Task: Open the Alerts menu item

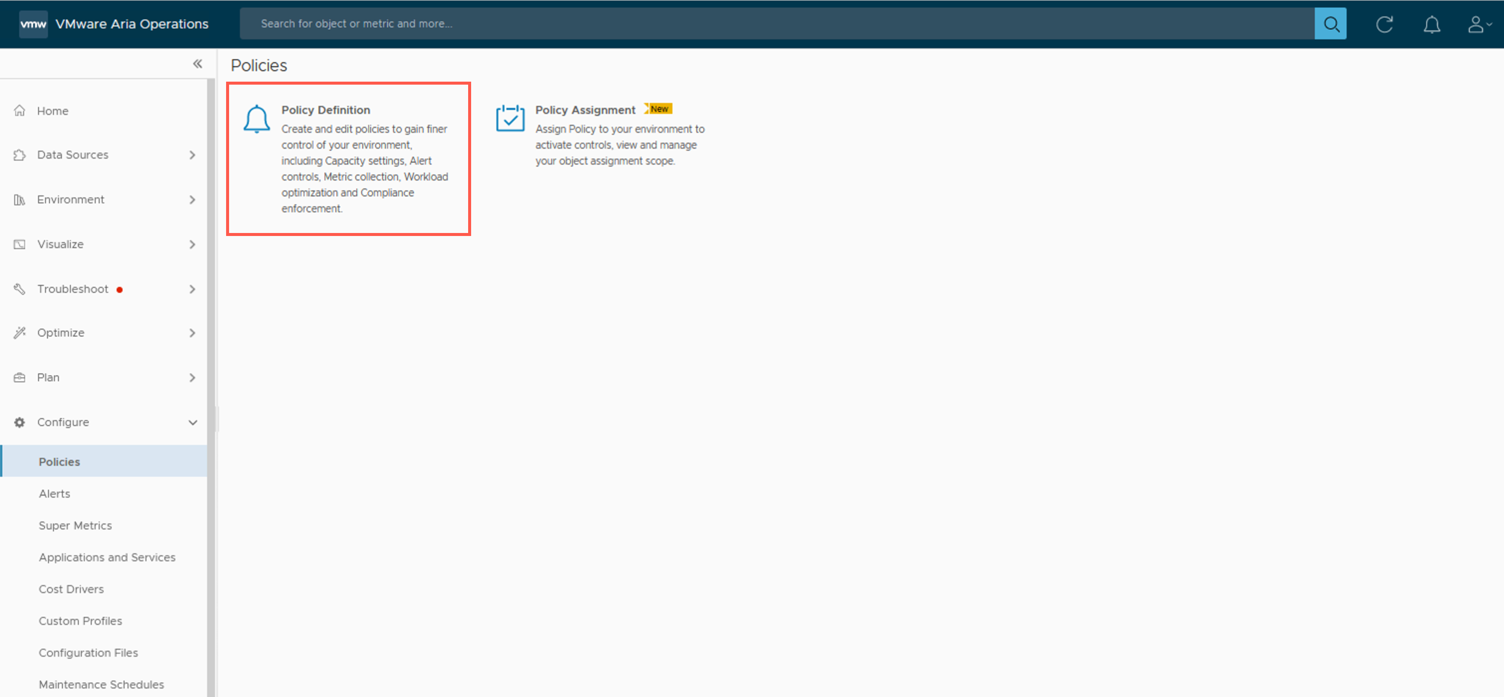Action: [x=54, y=493]
